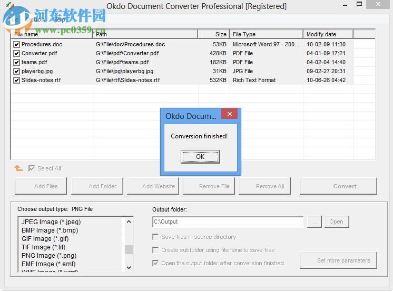This screenshot has width=393, height=292.
Task: Click the 428KB size cell
Action: 218,54
